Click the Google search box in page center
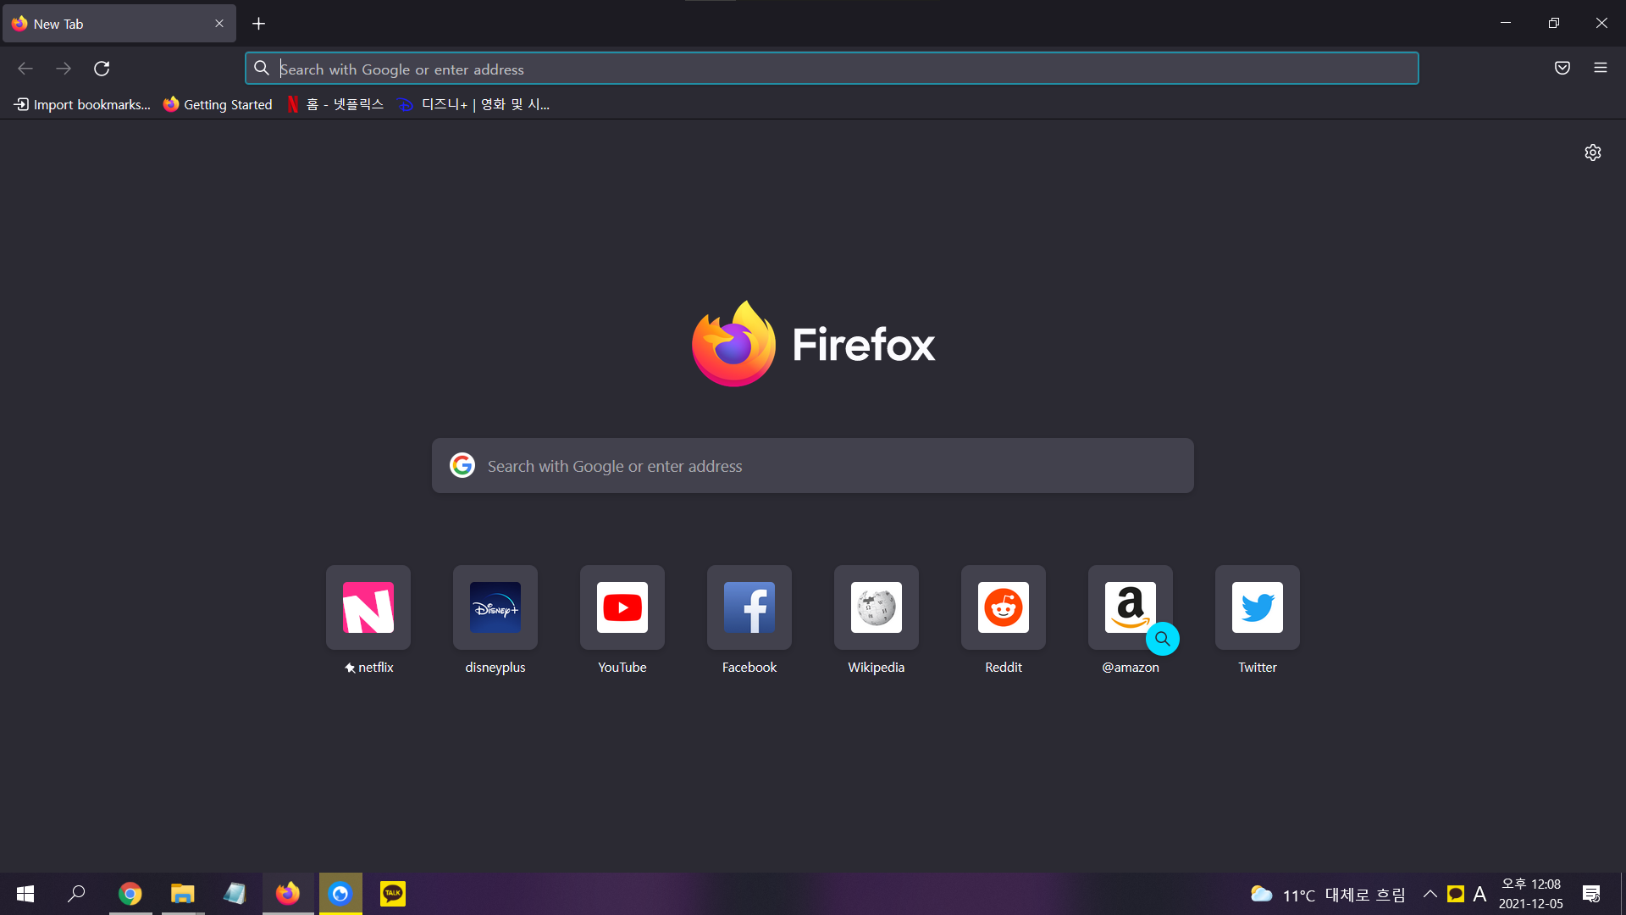 click(x=813, y=466)
